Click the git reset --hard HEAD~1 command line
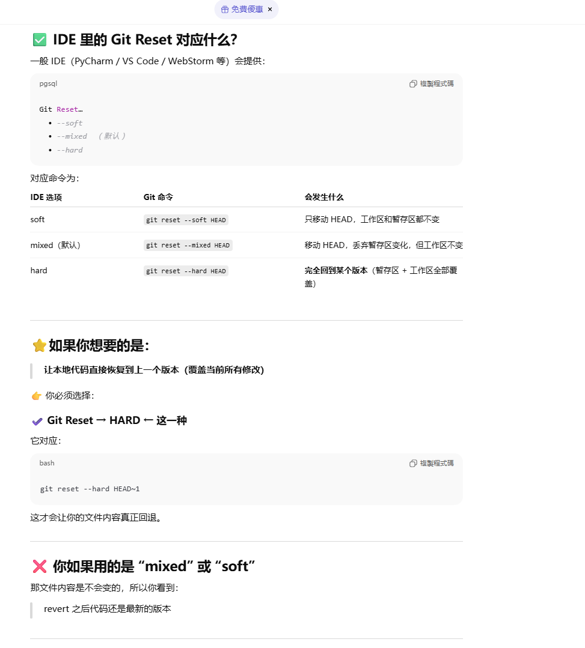Viewport: 585px width, 648px height. coord(90,489)
